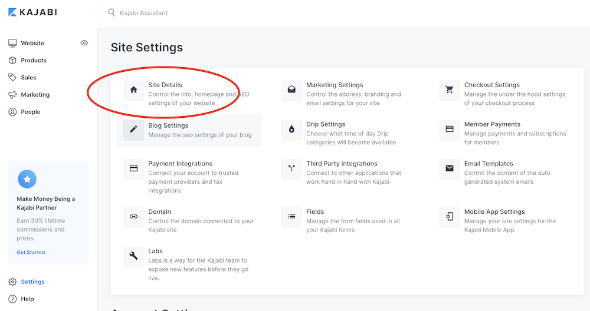Open Settings in the sidebar
The image size is (590, 311).
32,282
